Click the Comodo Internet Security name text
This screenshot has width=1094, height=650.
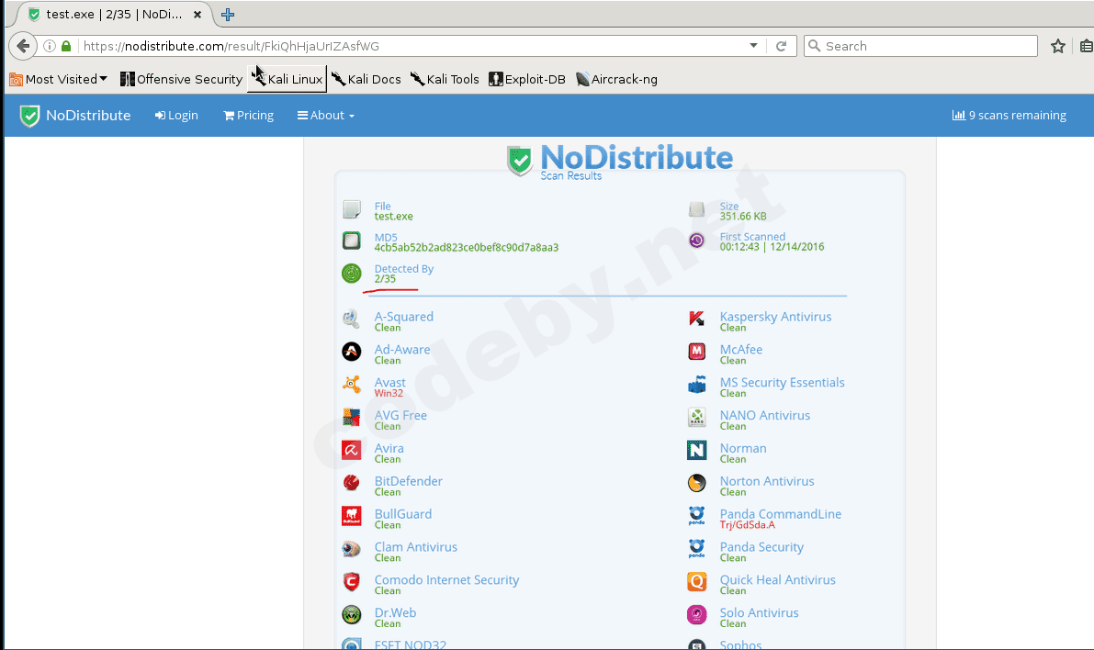[446, 579]
